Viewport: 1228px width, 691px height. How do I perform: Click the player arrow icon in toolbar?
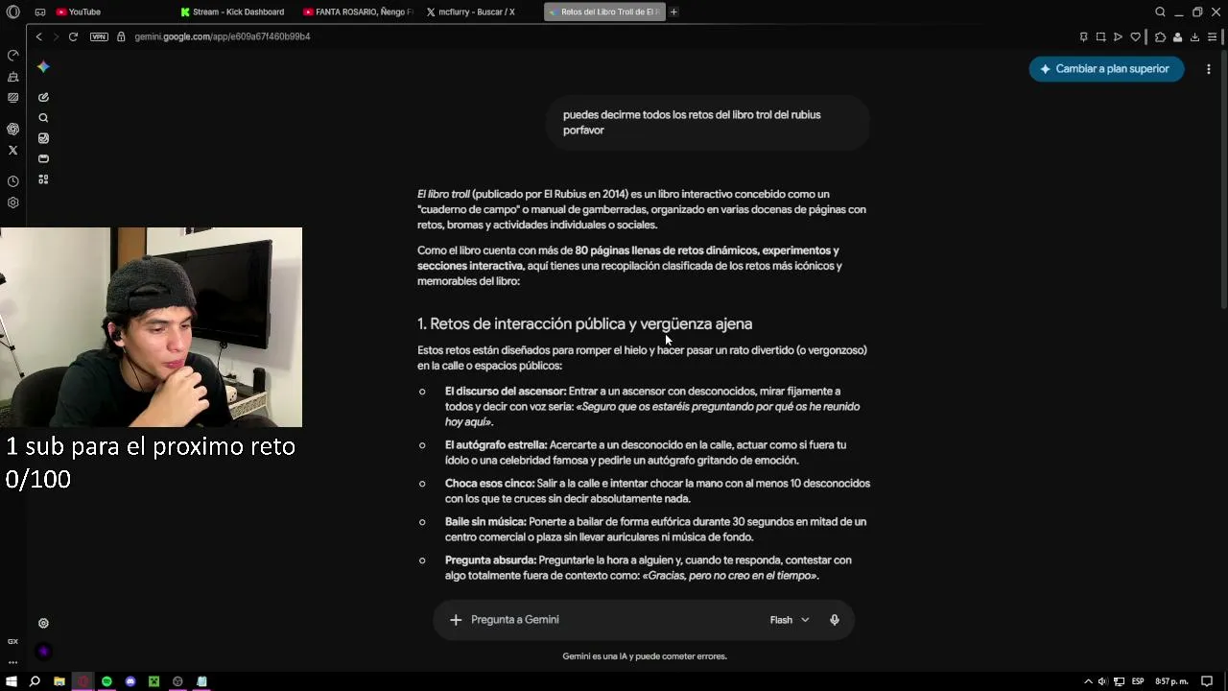1118,37
